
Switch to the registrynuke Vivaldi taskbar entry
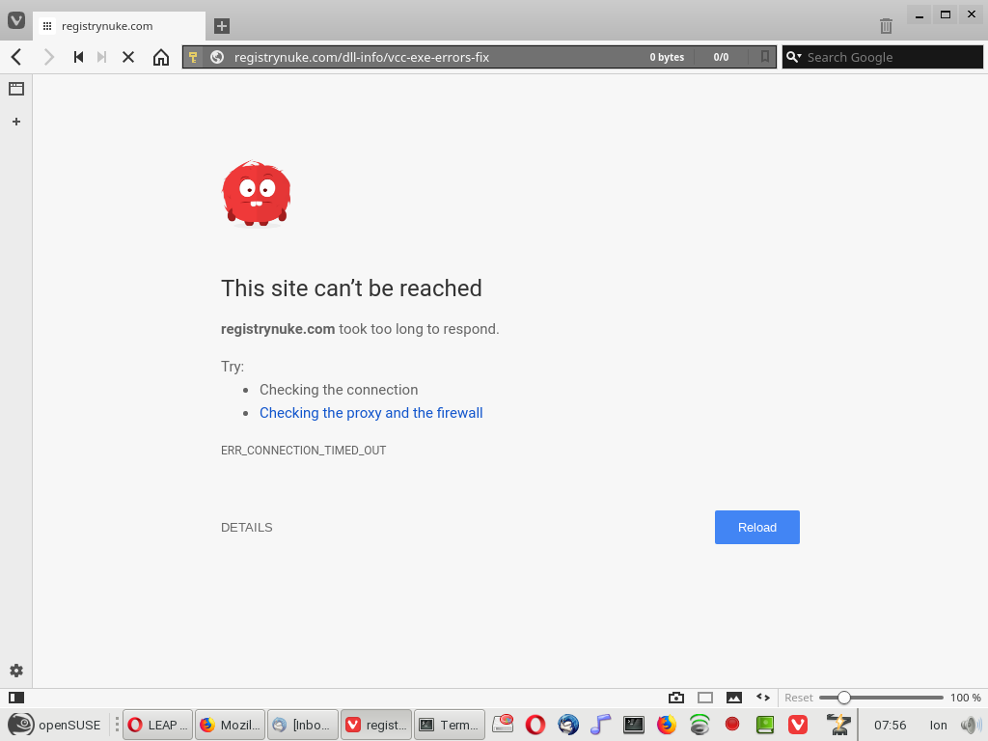376,725
